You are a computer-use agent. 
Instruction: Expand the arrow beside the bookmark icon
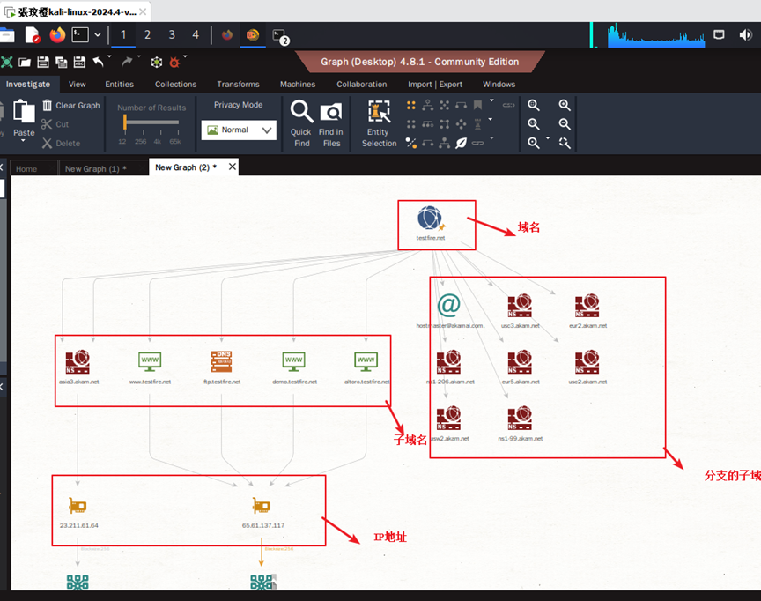[491, 100]
